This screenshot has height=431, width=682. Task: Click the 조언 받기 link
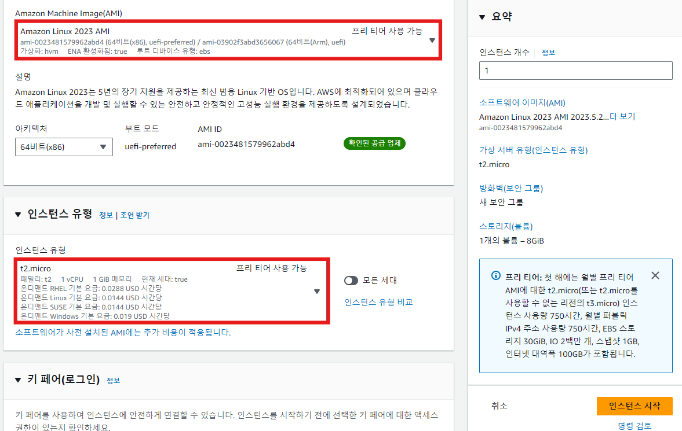click(x=135, y=215)
